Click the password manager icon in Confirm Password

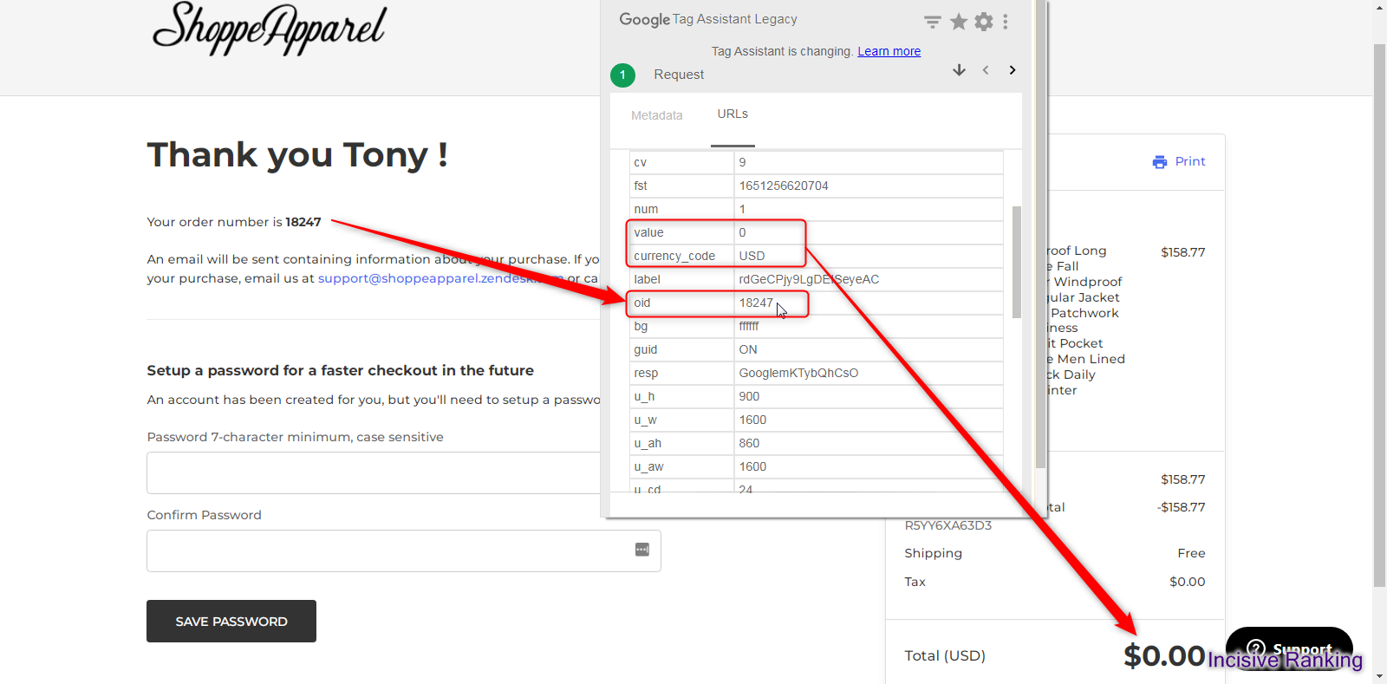coord(642,550)
